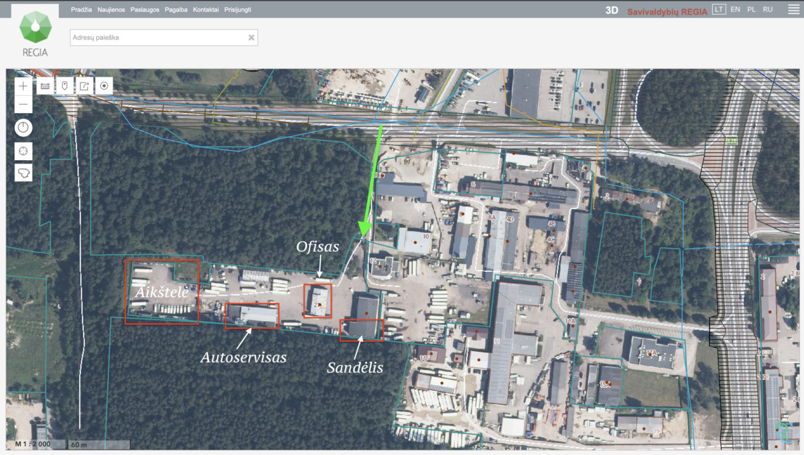Viewport: 804px width, 455px height.
Task: Zoom out the map with minus button
Action: tap(23, 104)
